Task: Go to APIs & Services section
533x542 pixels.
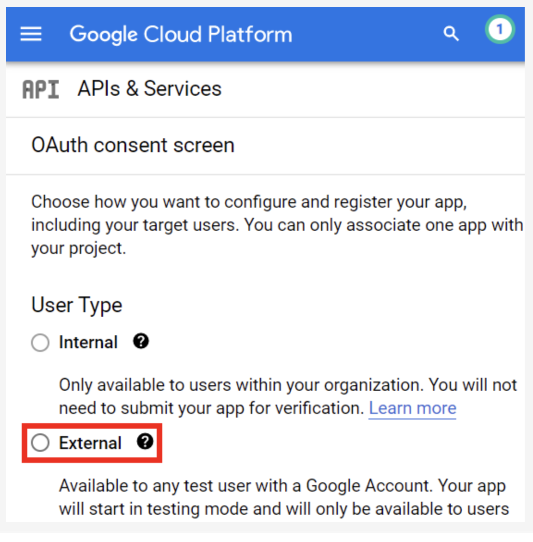Action: [x=149, y=89]
